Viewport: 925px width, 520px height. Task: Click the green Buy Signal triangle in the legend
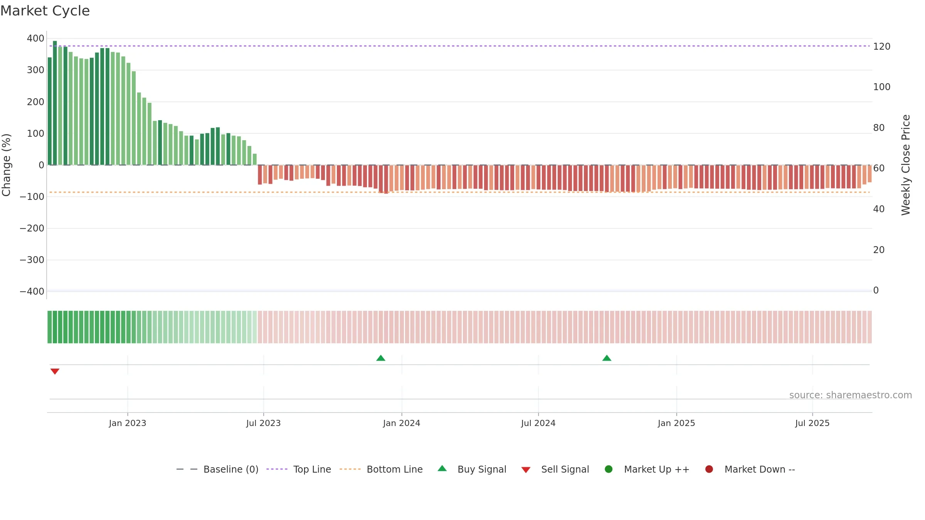point(442,468)
